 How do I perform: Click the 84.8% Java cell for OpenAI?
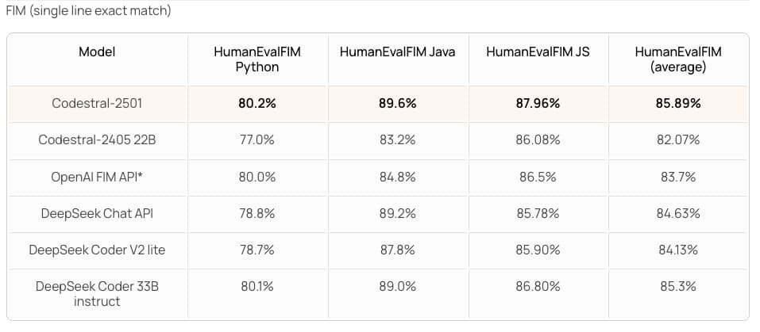pyautogui.click(x=397, y=177)
